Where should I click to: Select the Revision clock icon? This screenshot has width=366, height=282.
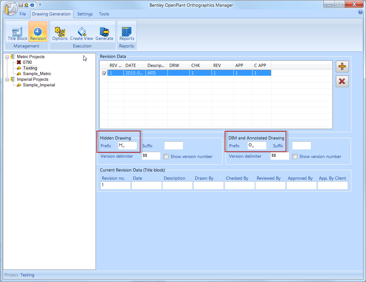[38, 32]
